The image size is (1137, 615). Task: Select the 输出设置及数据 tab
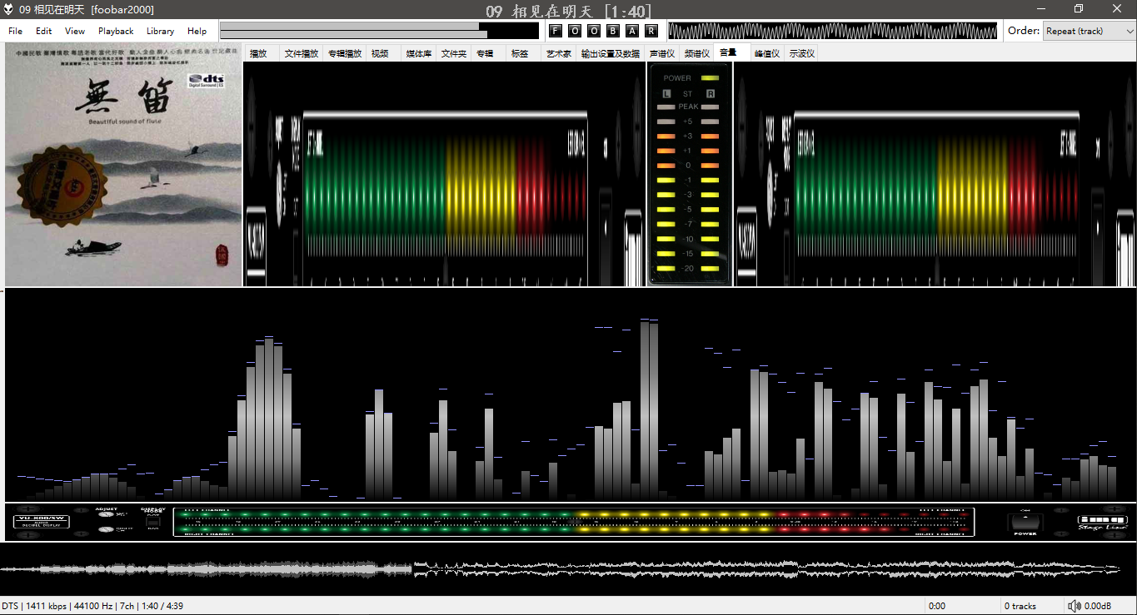(610, 53)
